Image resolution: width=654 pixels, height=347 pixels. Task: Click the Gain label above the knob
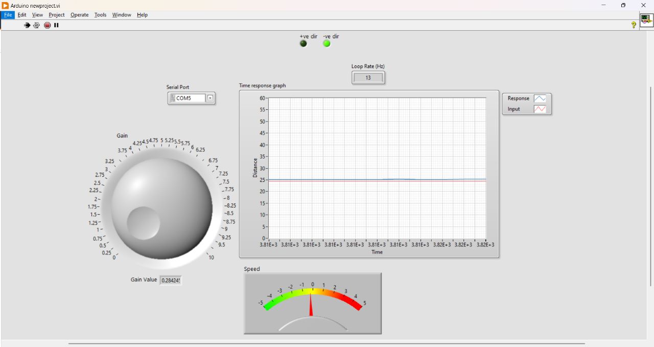122,136
